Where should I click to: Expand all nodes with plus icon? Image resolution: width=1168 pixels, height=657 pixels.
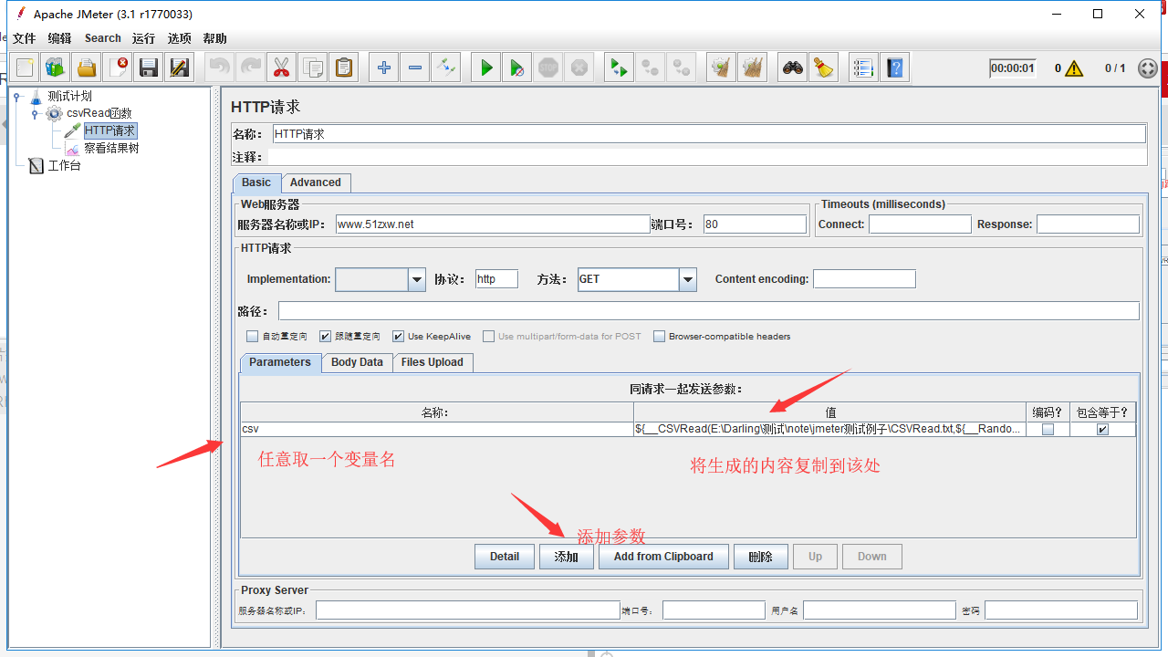(x=384, y=68)
